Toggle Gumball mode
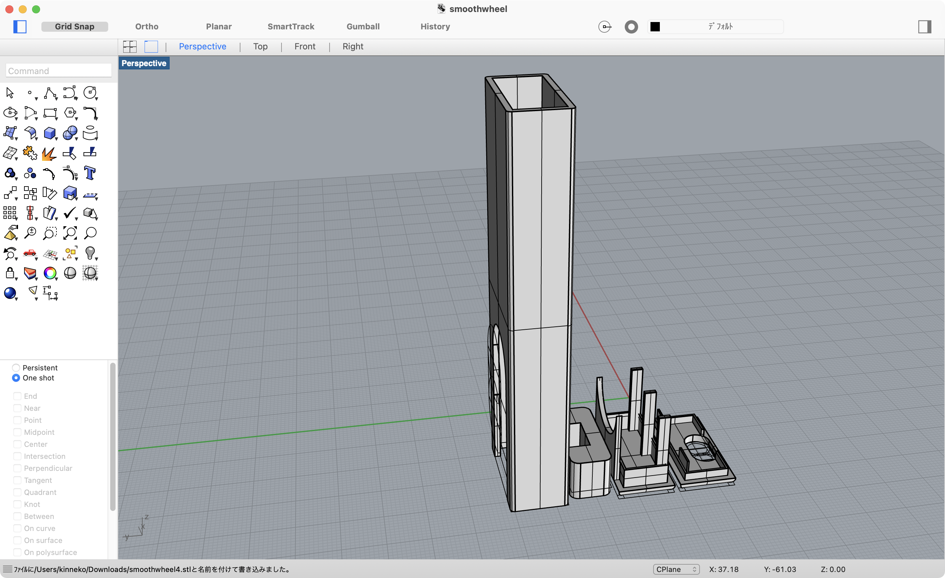 363,26
